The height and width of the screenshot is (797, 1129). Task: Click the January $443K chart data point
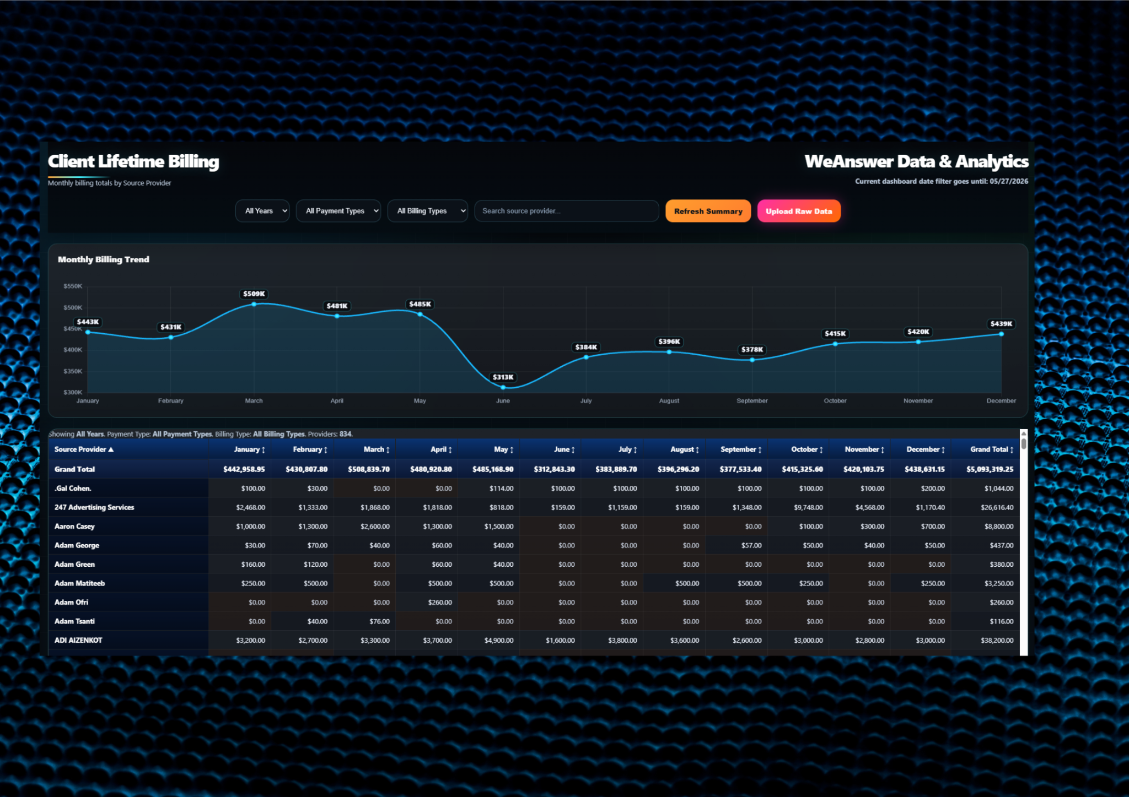[x=88, y=332]
